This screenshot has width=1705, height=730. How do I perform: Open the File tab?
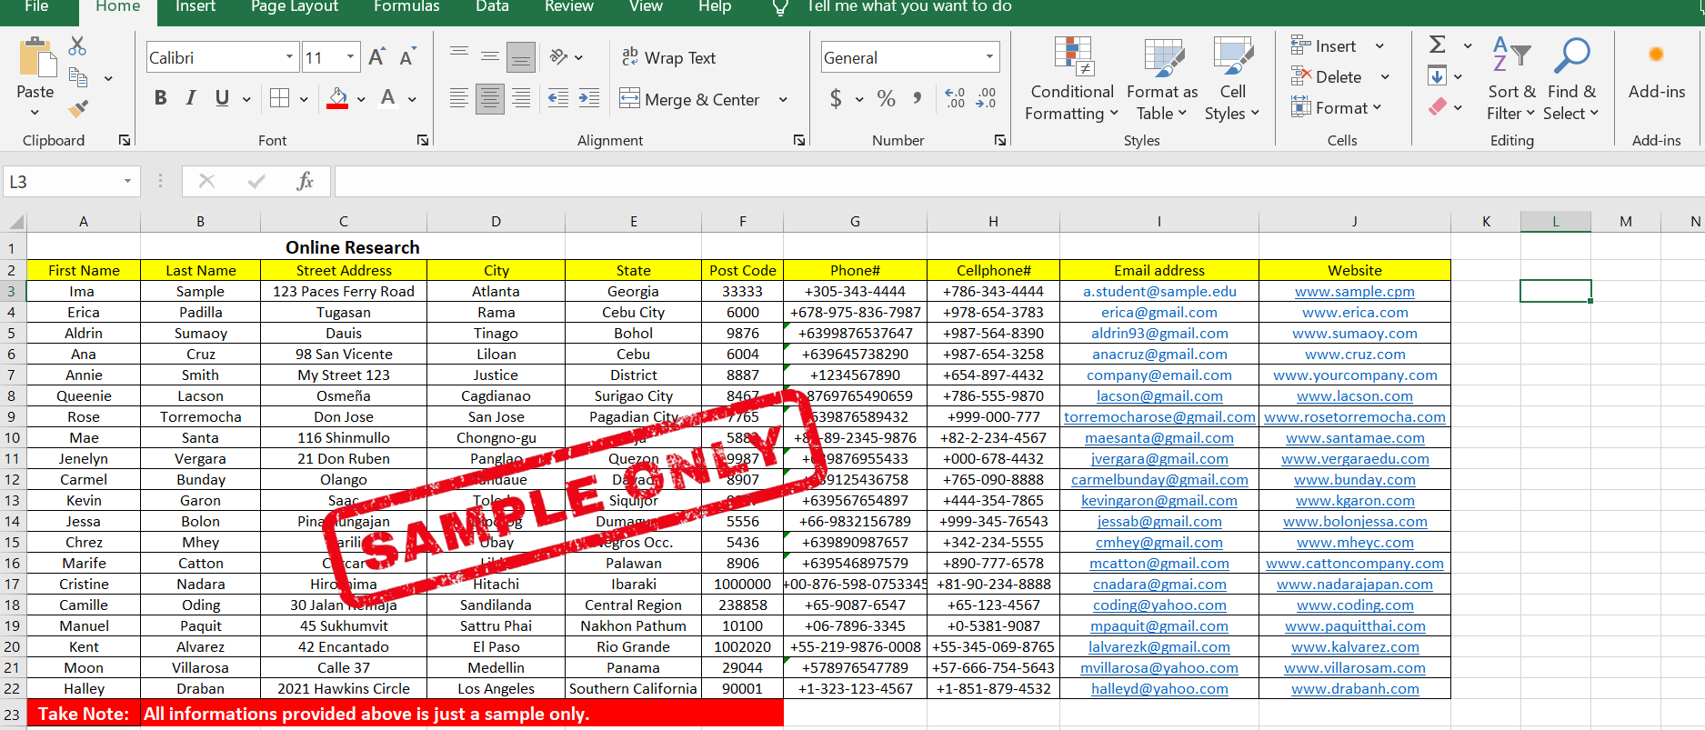pos(36,7)
